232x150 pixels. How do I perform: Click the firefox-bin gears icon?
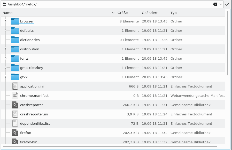tap(15, 142)
